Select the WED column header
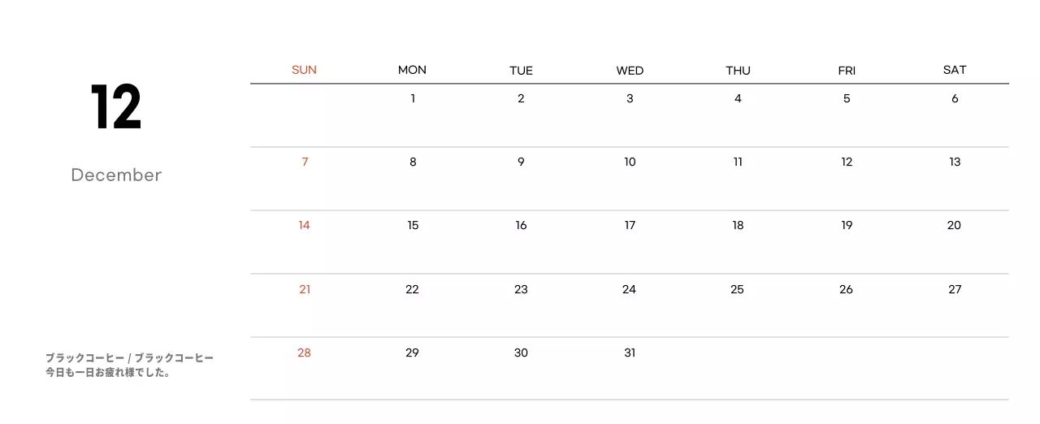This screenshot has width=1040, height=424. 630,71
